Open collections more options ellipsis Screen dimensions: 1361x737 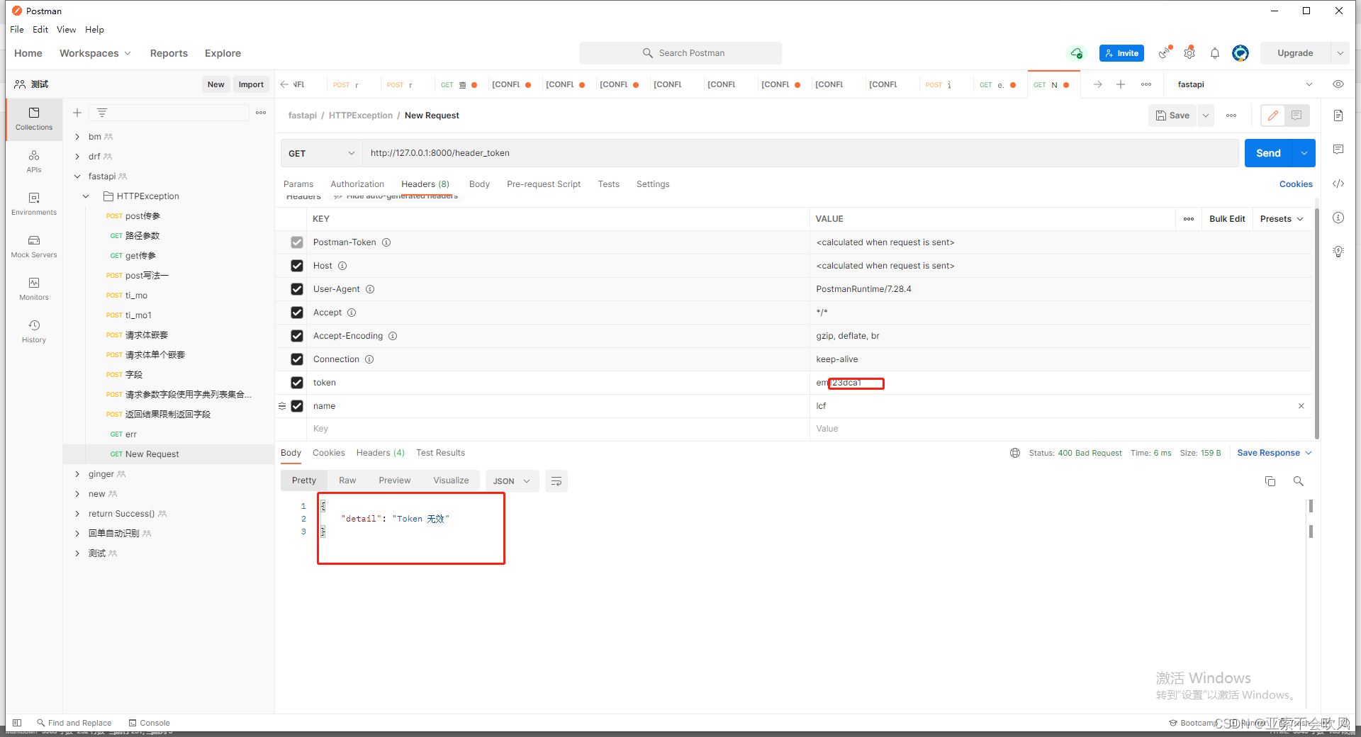pyautogui.click(x=261, y=113)
